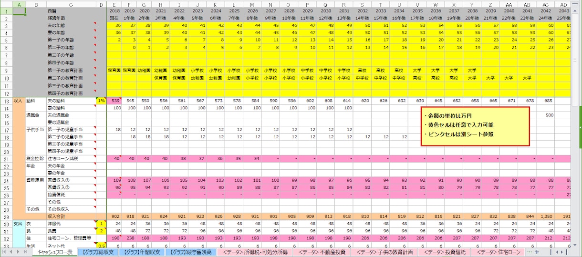Click the 資産運用 category label
582x257 pixels.
coord(35,180)
